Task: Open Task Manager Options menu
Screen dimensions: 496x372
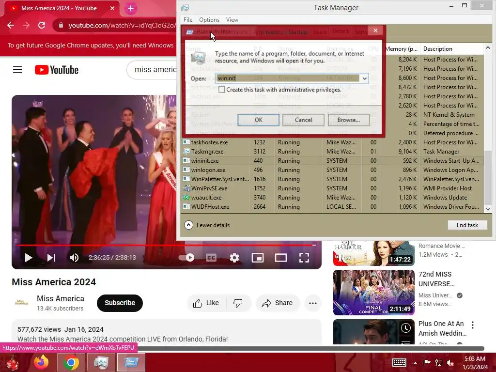Action: pyautogui.click(x=209, y=19)
